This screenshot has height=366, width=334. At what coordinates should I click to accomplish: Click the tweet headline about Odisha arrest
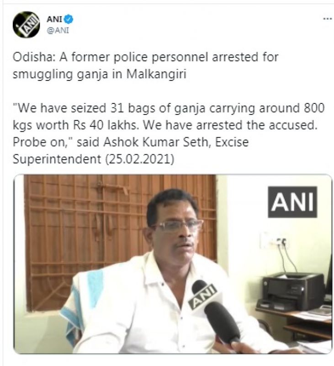coord(145,65)
